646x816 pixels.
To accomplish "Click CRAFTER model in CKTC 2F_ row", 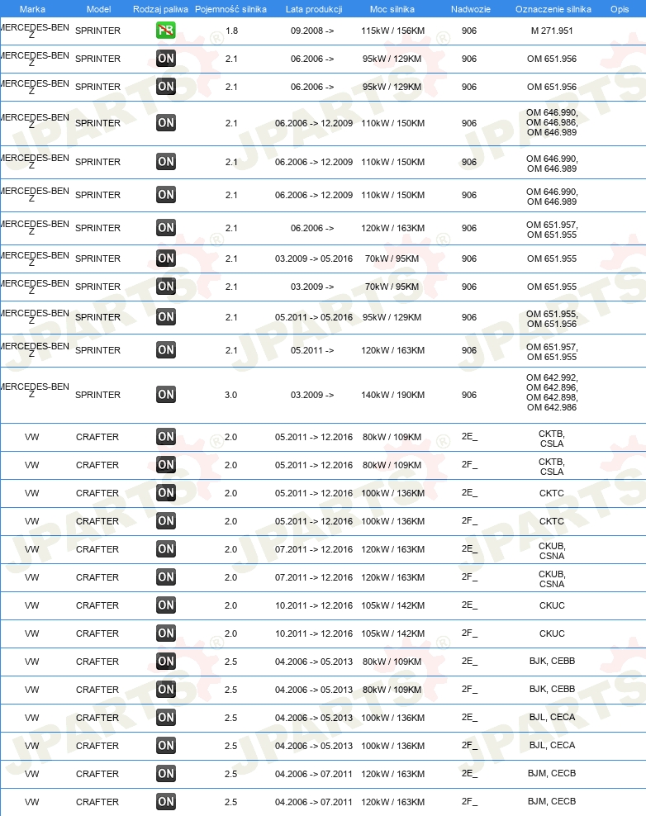I will pos(97,521).
